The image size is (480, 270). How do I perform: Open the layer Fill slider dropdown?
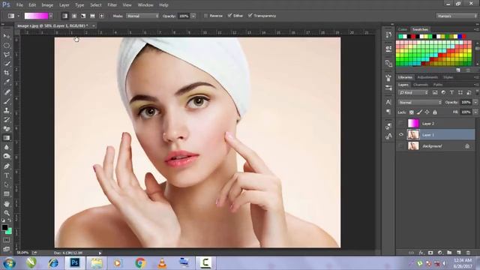tap(475, 112)
